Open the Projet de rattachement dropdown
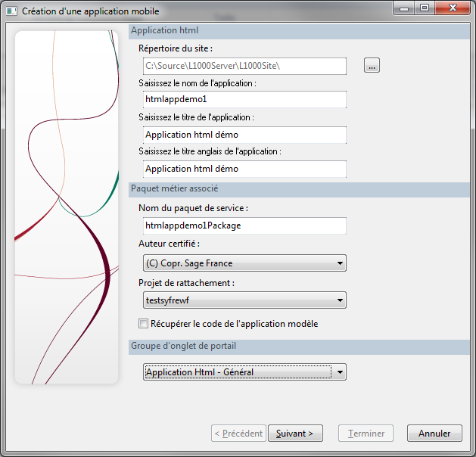Screen dimensions: 476x457 pos(244,300)
